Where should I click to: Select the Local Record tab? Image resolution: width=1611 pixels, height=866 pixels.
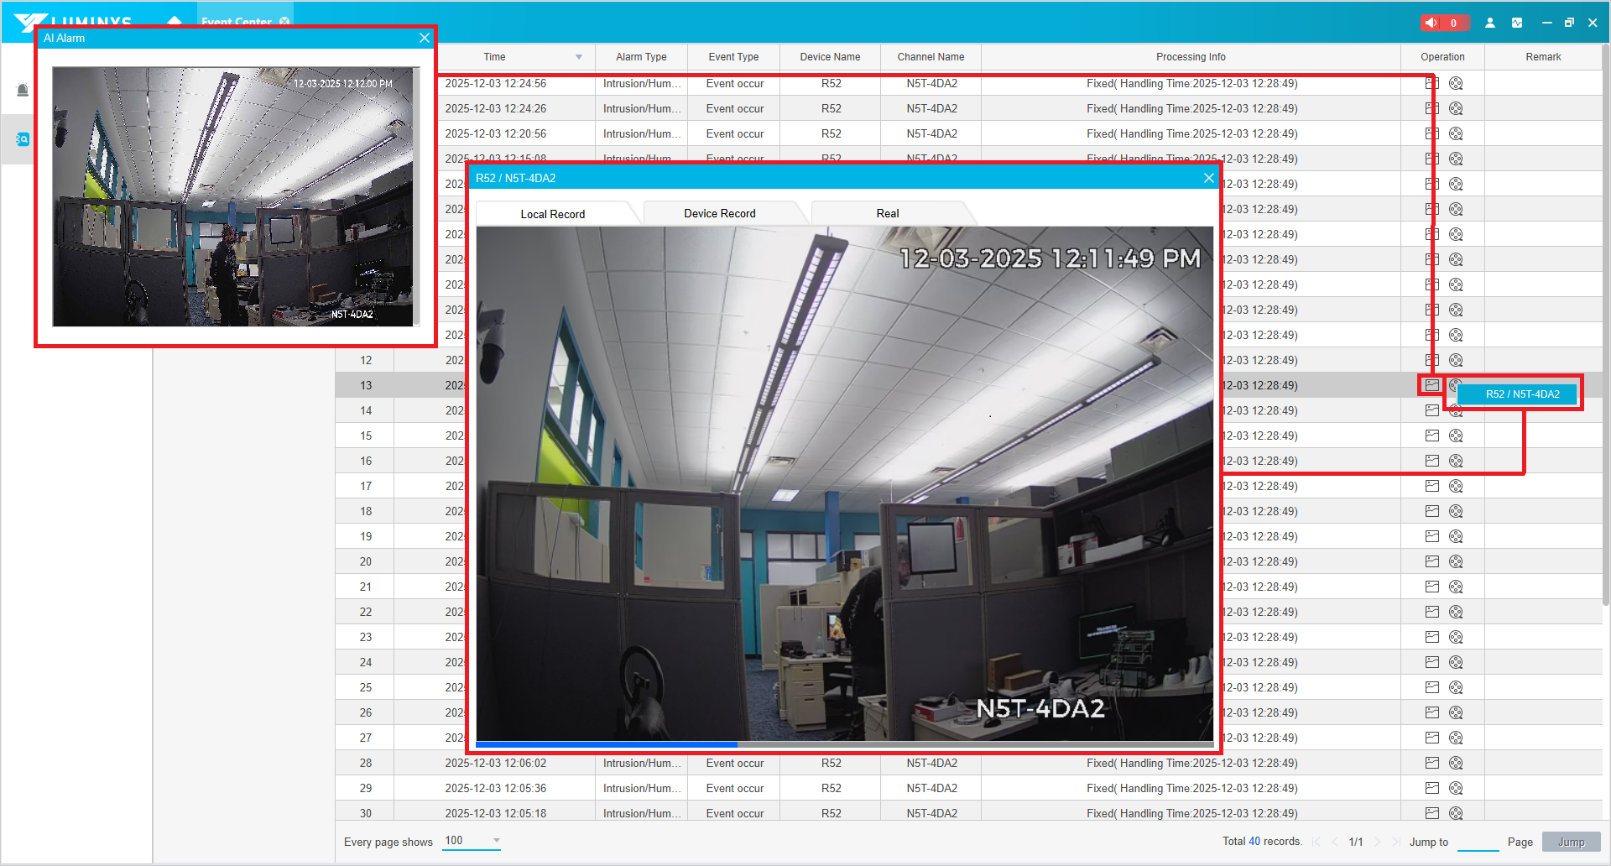pyautogui.click(x=552, y=214)
